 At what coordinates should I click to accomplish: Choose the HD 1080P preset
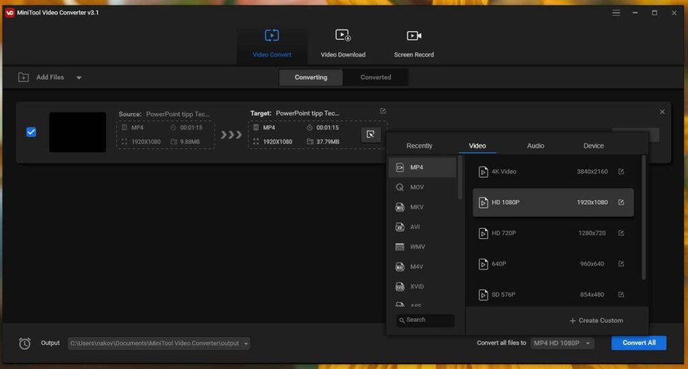tap(553, 203)
